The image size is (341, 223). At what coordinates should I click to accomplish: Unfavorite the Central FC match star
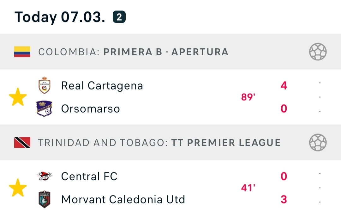pos(18,188)
